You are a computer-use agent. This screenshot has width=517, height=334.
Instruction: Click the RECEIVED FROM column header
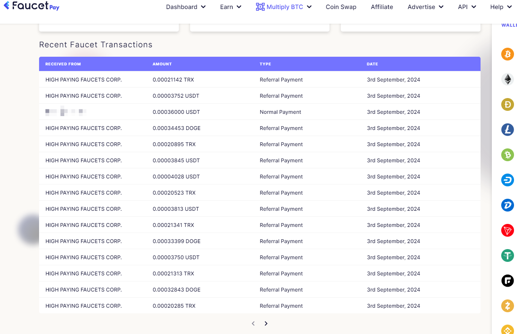coord(63,64)
